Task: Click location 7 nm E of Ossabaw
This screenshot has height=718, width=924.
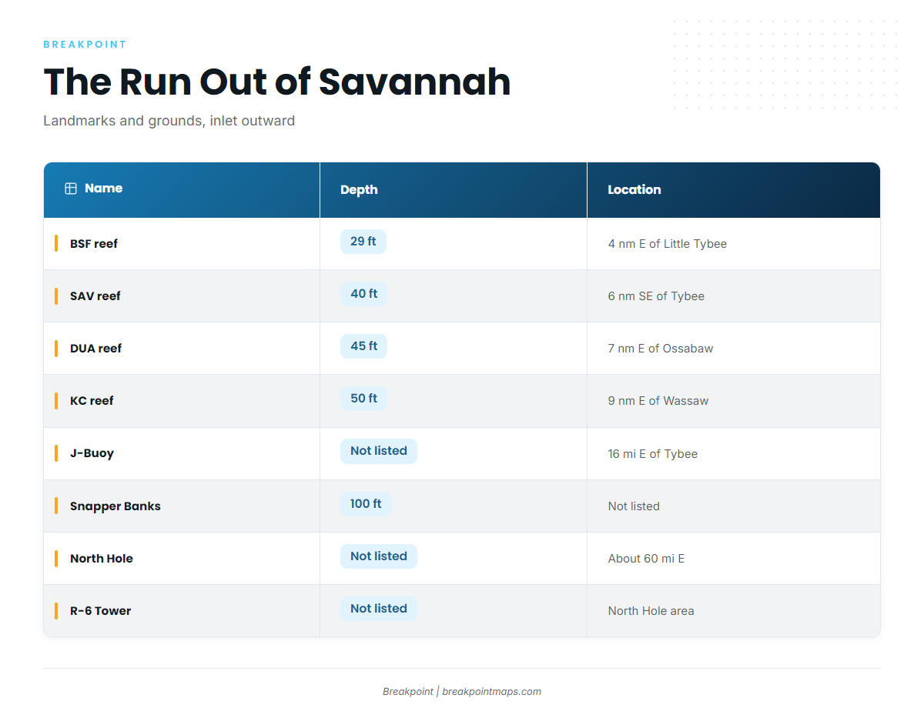Action: [x=661, y=349]
